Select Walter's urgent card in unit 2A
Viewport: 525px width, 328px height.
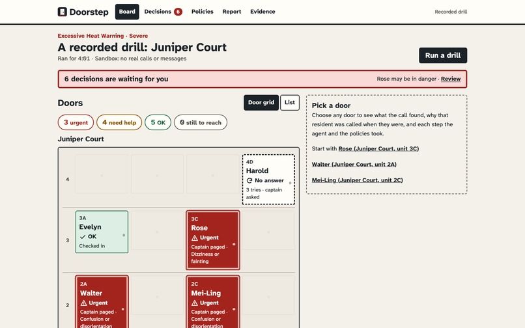pyautogui.click(x=102, y=302)
